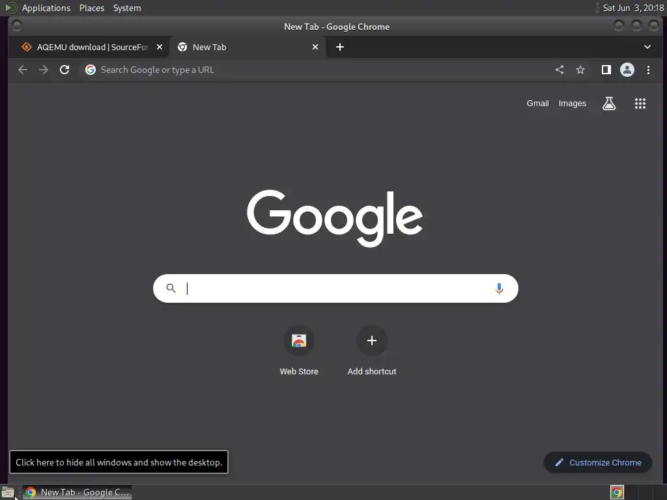Screen dimensions: 667x500
Task: Focus the Google search box
Action: pyautogui.click(x=335, y=288)
